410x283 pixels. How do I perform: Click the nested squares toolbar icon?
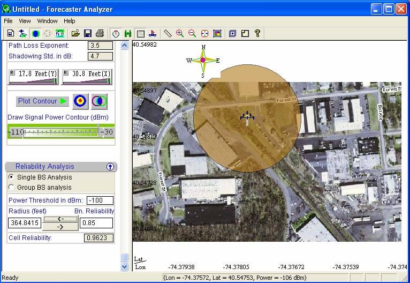[x=232, y=34]
